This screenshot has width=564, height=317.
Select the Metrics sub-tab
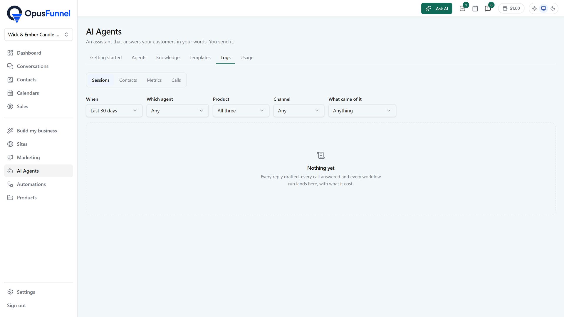(154, 80)
